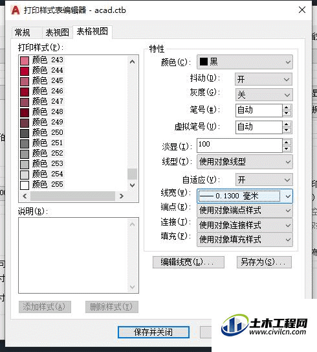
Task: Click the 保存并关闭 button
Action: point(154,332)
